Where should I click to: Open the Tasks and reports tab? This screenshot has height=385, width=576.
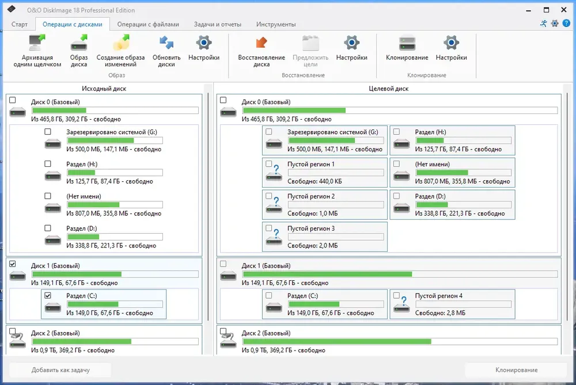[x=218, y=24]
